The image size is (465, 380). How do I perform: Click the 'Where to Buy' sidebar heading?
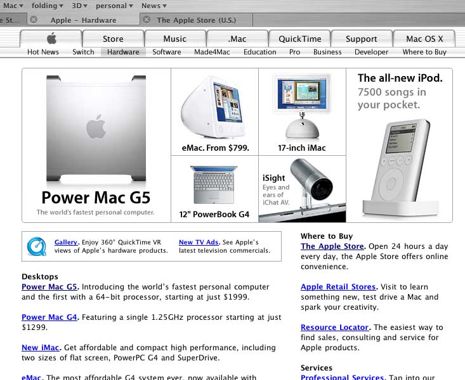tap(327, 236)
